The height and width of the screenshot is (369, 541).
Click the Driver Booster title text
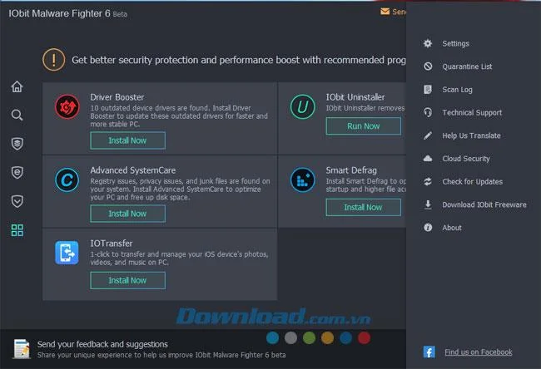coord(117,97)
